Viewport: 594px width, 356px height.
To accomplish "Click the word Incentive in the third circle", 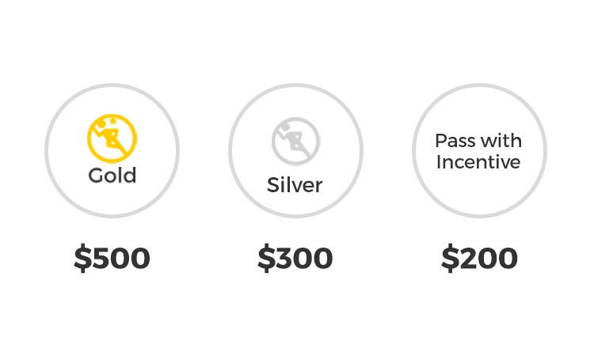I will click(x=478, y=162).
